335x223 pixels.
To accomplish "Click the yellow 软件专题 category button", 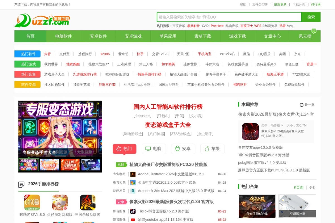I will pos(27,84).
